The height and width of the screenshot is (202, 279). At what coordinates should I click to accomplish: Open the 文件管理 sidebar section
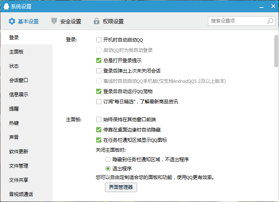[19, 166]
